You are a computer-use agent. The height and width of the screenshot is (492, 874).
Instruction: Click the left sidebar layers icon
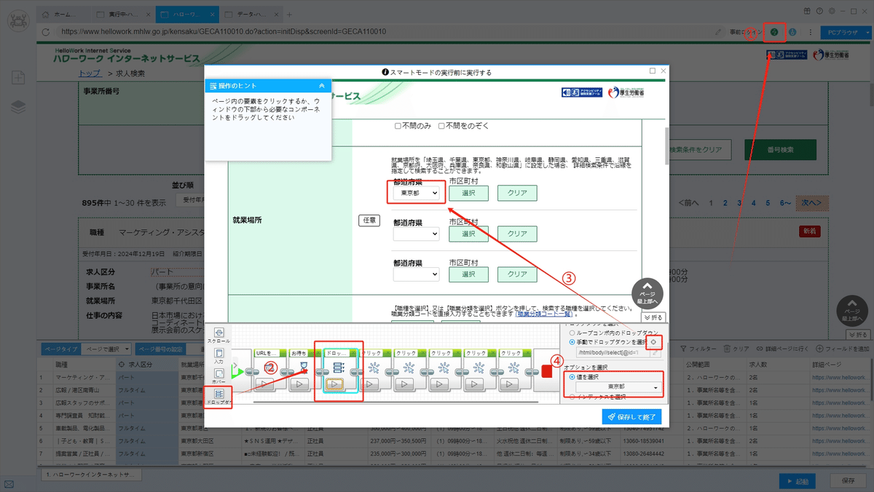[x=18, y=107]
